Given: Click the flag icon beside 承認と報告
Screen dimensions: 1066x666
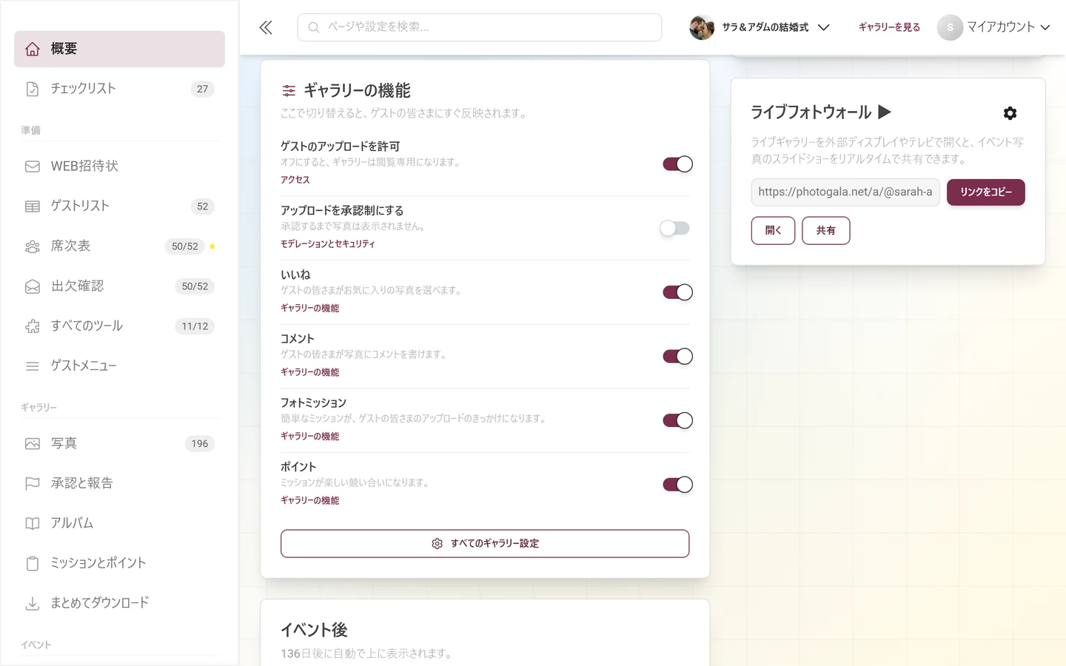Looking at the screenshot, I should point(33,484).
